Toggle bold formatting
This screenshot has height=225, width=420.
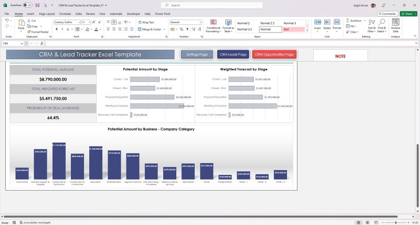pyautogui.click(x=57, y=29)
